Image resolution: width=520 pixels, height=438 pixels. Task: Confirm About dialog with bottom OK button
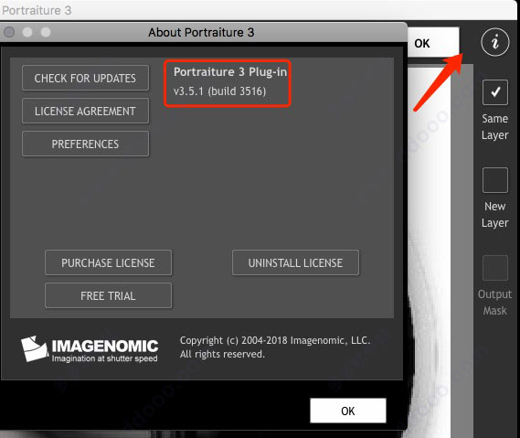click(348, 411)
